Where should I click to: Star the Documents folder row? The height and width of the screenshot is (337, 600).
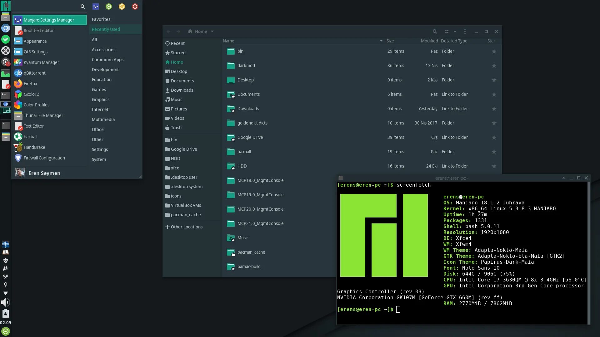[494, 94]
